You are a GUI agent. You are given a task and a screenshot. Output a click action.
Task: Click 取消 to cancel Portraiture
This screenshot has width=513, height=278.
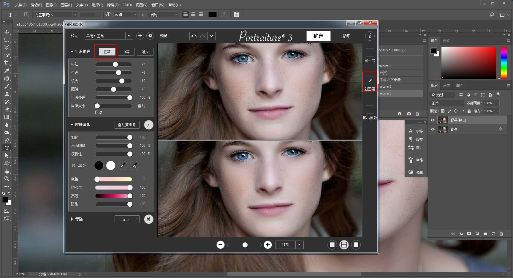tap(346, 36)
